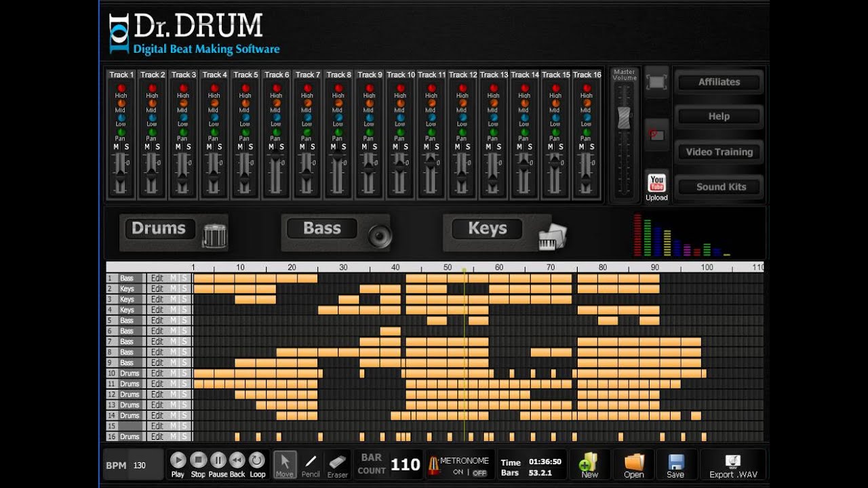Click the Pause transport button
Viewport: 868px width, 488px height.
218,460
